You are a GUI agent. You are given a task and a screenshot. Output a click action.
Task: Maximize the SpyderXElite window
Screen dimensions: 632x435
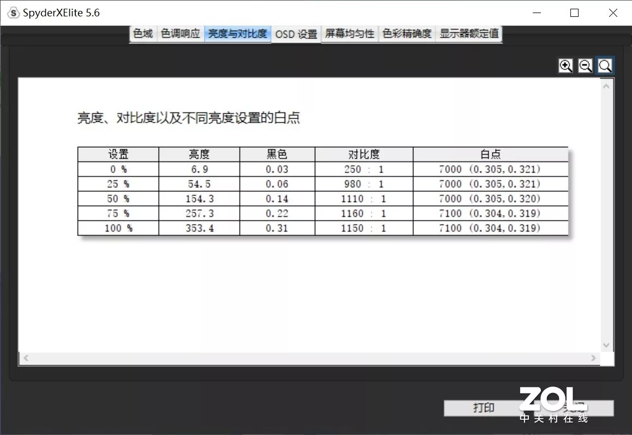574,13
